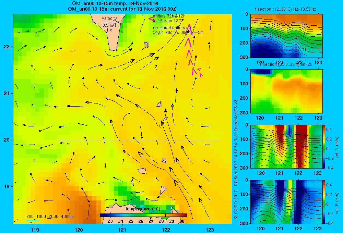
Task: Click the '200' depth contour legend value
Action: 30,217
